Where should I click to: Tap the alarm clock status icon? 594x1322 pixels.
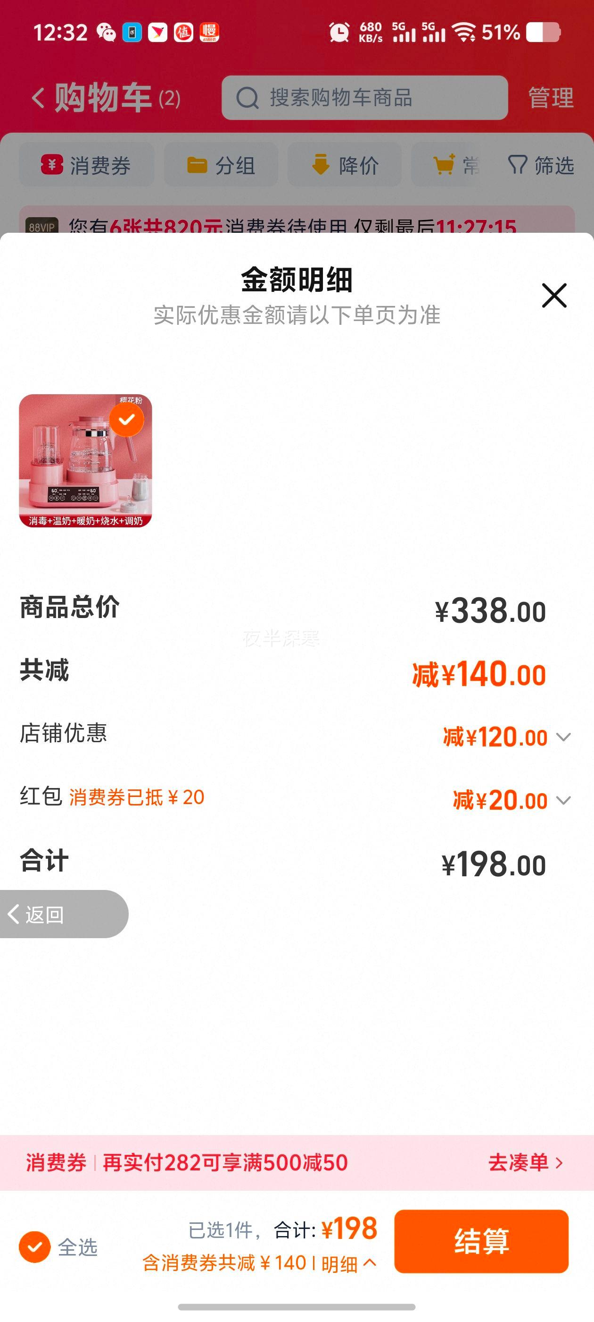pos(339,32)
